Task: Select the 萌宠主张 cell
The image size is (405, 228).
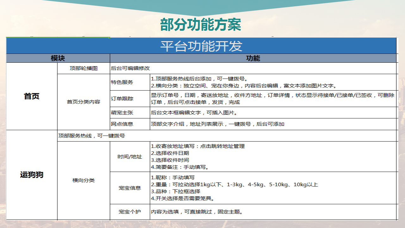Action: 130,112
